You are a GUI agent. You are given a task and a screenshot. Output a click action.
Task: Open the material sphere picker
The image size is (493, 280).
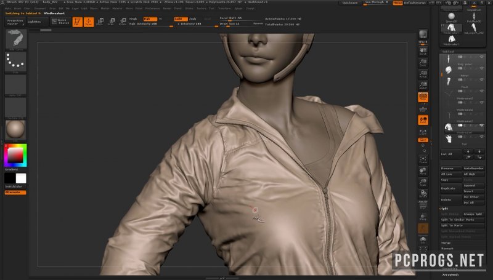click(x=16, y=130)
